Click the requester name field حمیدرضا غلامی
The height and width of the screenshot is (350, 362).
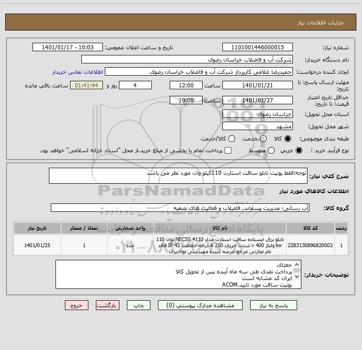point(199,71)
